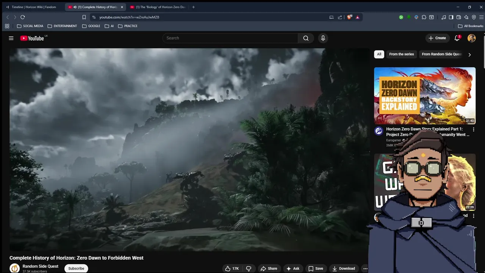Dislike the video with thumbs down
The image size is (485, 273).
(249, 268)
